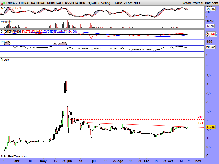
Task: Click the red descending trendline
Action: point(145,125)
